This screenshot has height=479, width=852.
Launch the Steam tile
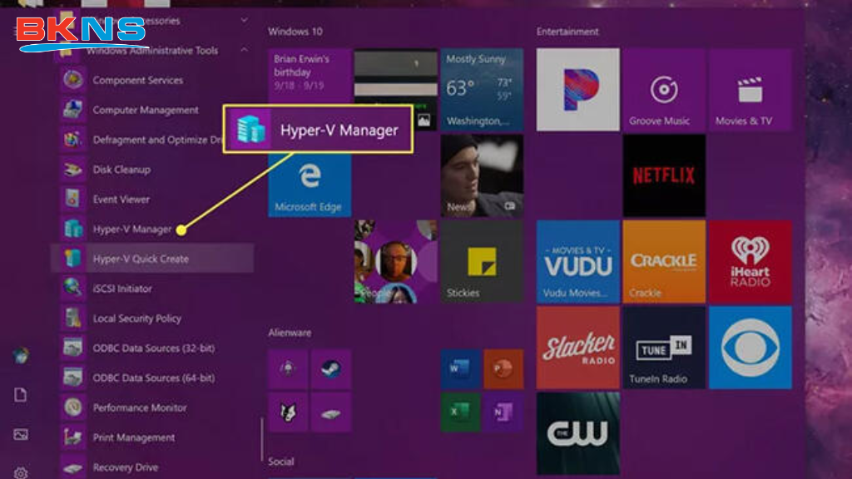click(330, 367)
